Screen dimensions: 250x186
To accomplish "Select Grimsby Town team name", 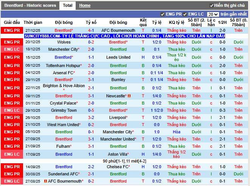I will coord(64,110).
